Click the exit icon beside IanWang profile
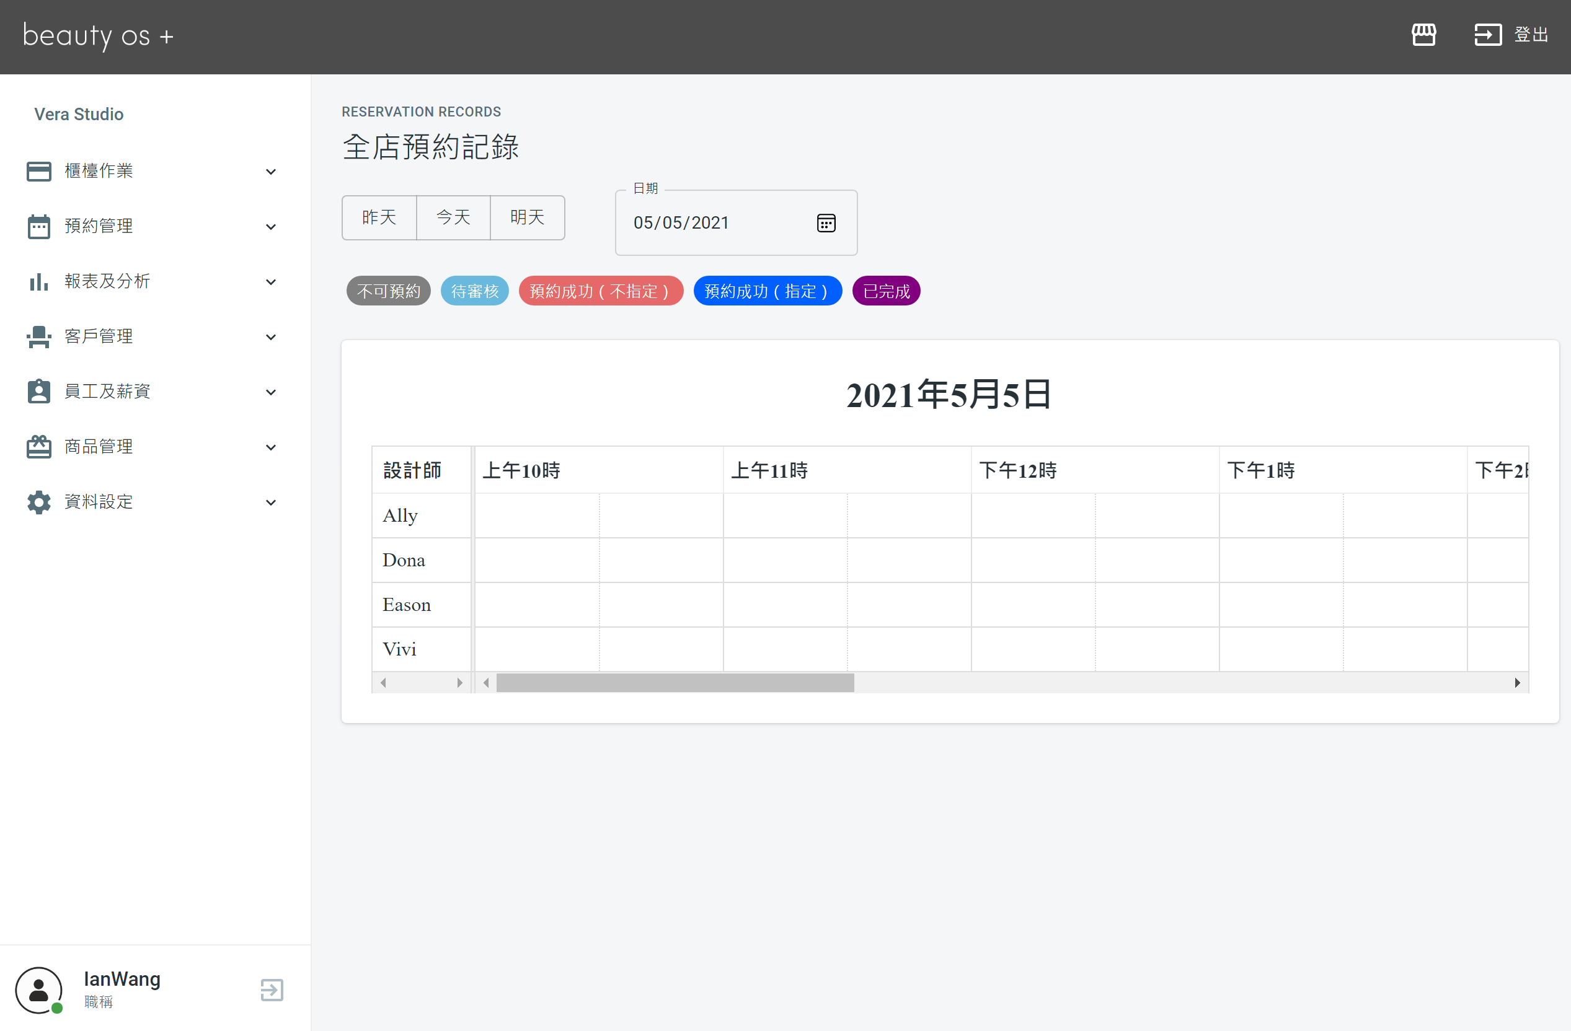Viewport: 1571px width, 1031px height. pos(272,989)
